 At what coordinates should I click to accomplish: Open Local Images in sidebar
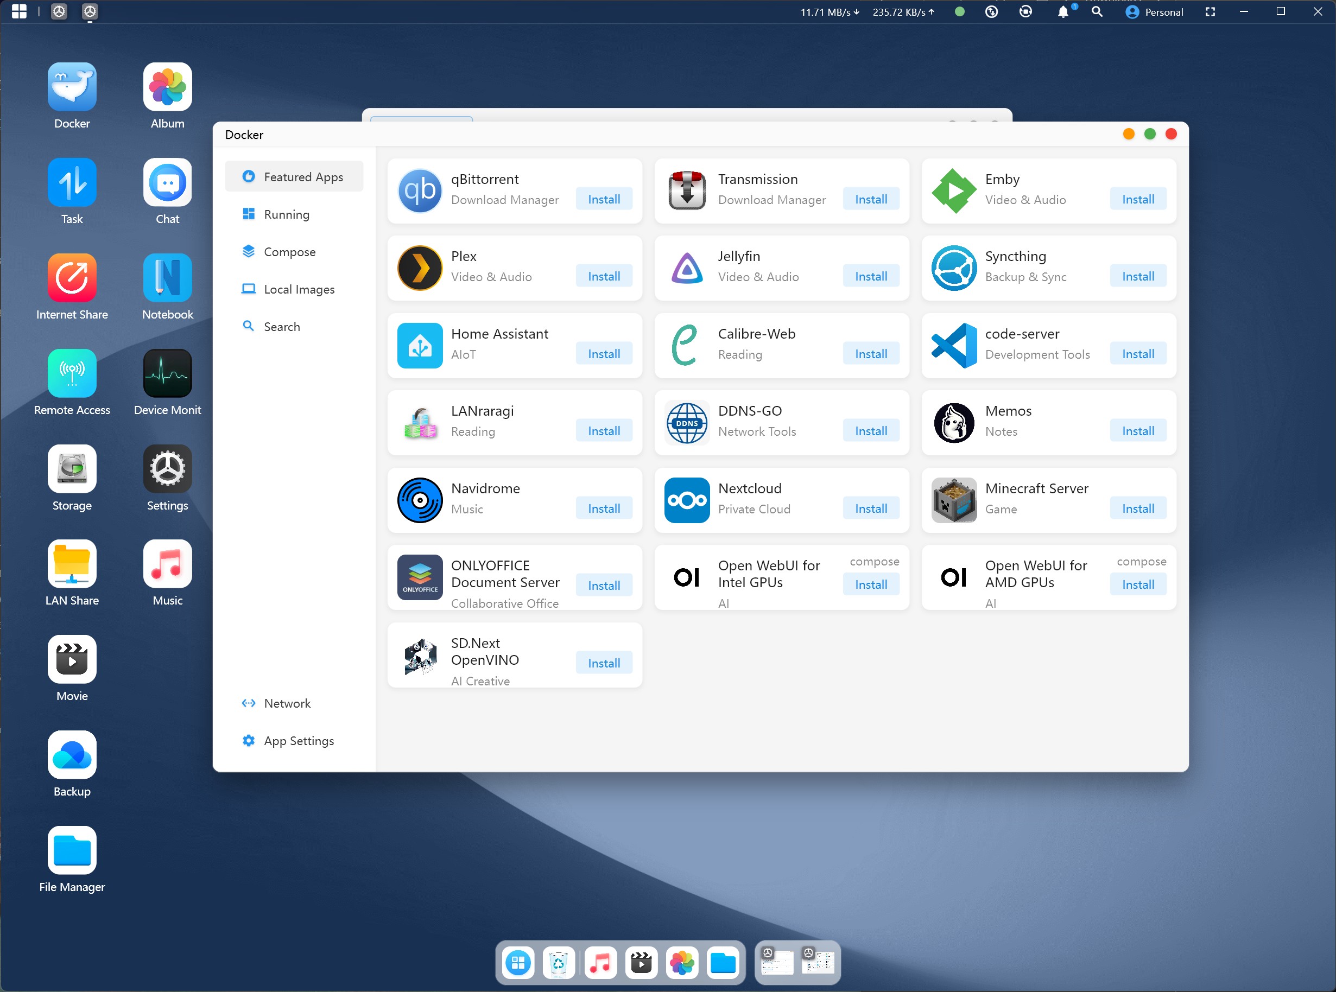tap(299, 289)
